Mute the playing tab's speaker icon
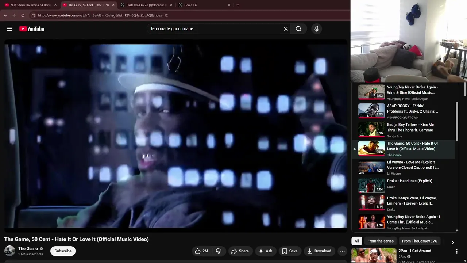The image size is (467, 263). (x=107, y=5)
